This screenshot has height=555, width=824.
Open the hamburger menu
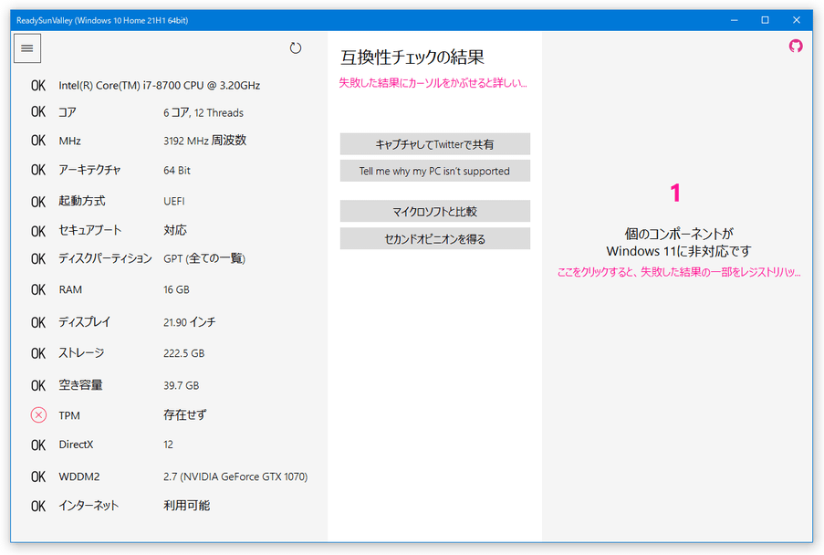(x=27, y=48)
